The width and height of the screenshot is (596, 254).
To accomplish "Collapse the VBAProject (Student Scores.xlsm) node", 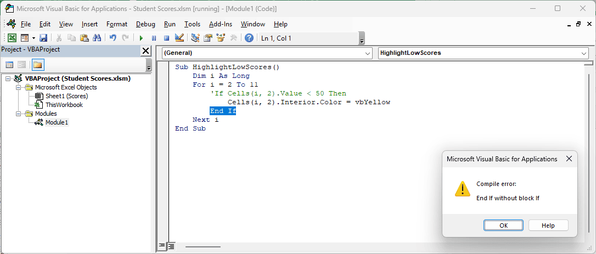I will 8,78.
